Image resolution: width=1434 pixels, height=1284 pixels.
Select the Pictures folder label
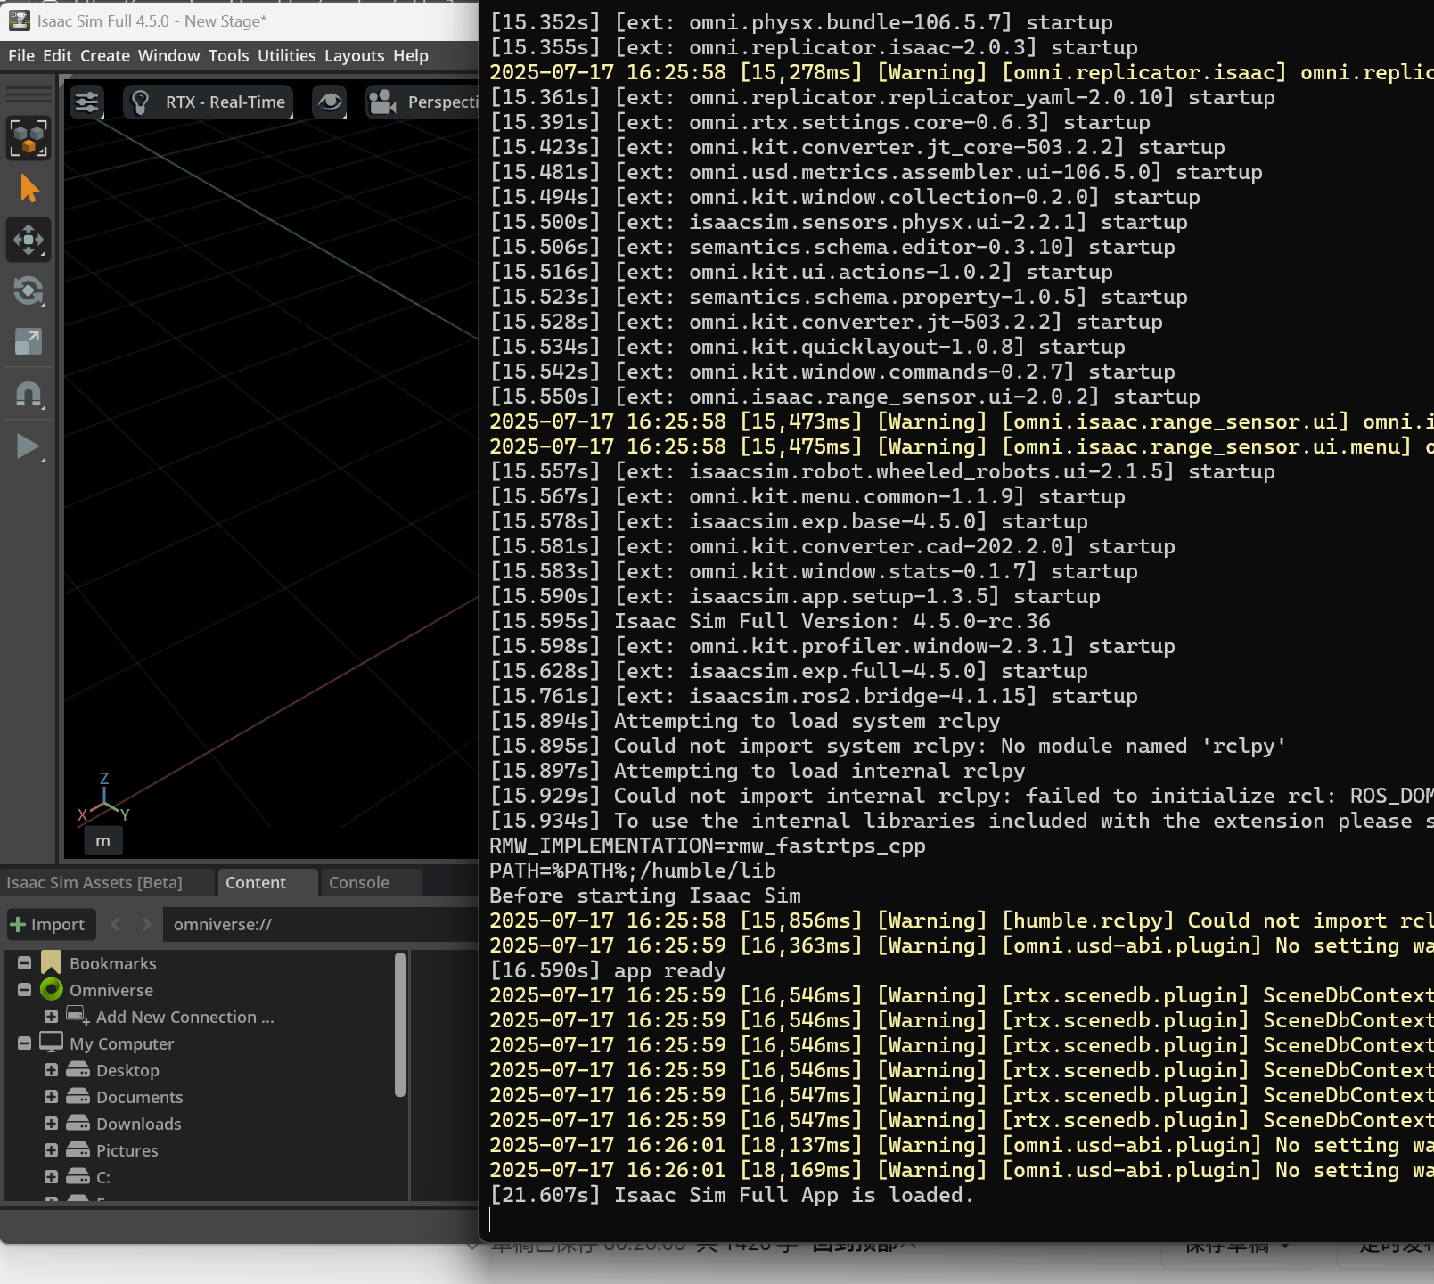(127, 1150)
